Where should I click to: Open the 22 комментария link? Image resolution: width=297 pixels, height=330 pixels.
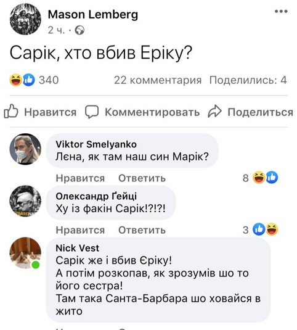click(158, 80)
